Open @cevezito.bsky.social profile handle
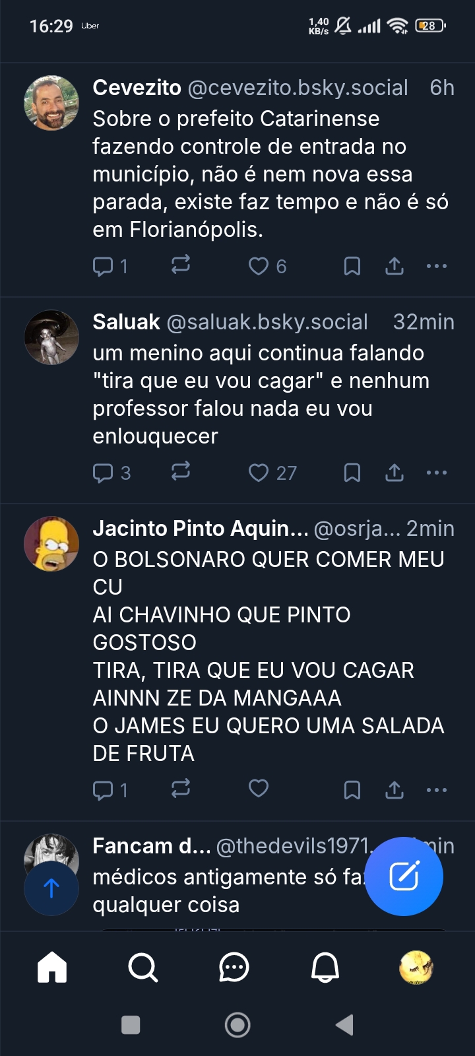The width and height of the screenshot is (475, 1056). [298, 88]
